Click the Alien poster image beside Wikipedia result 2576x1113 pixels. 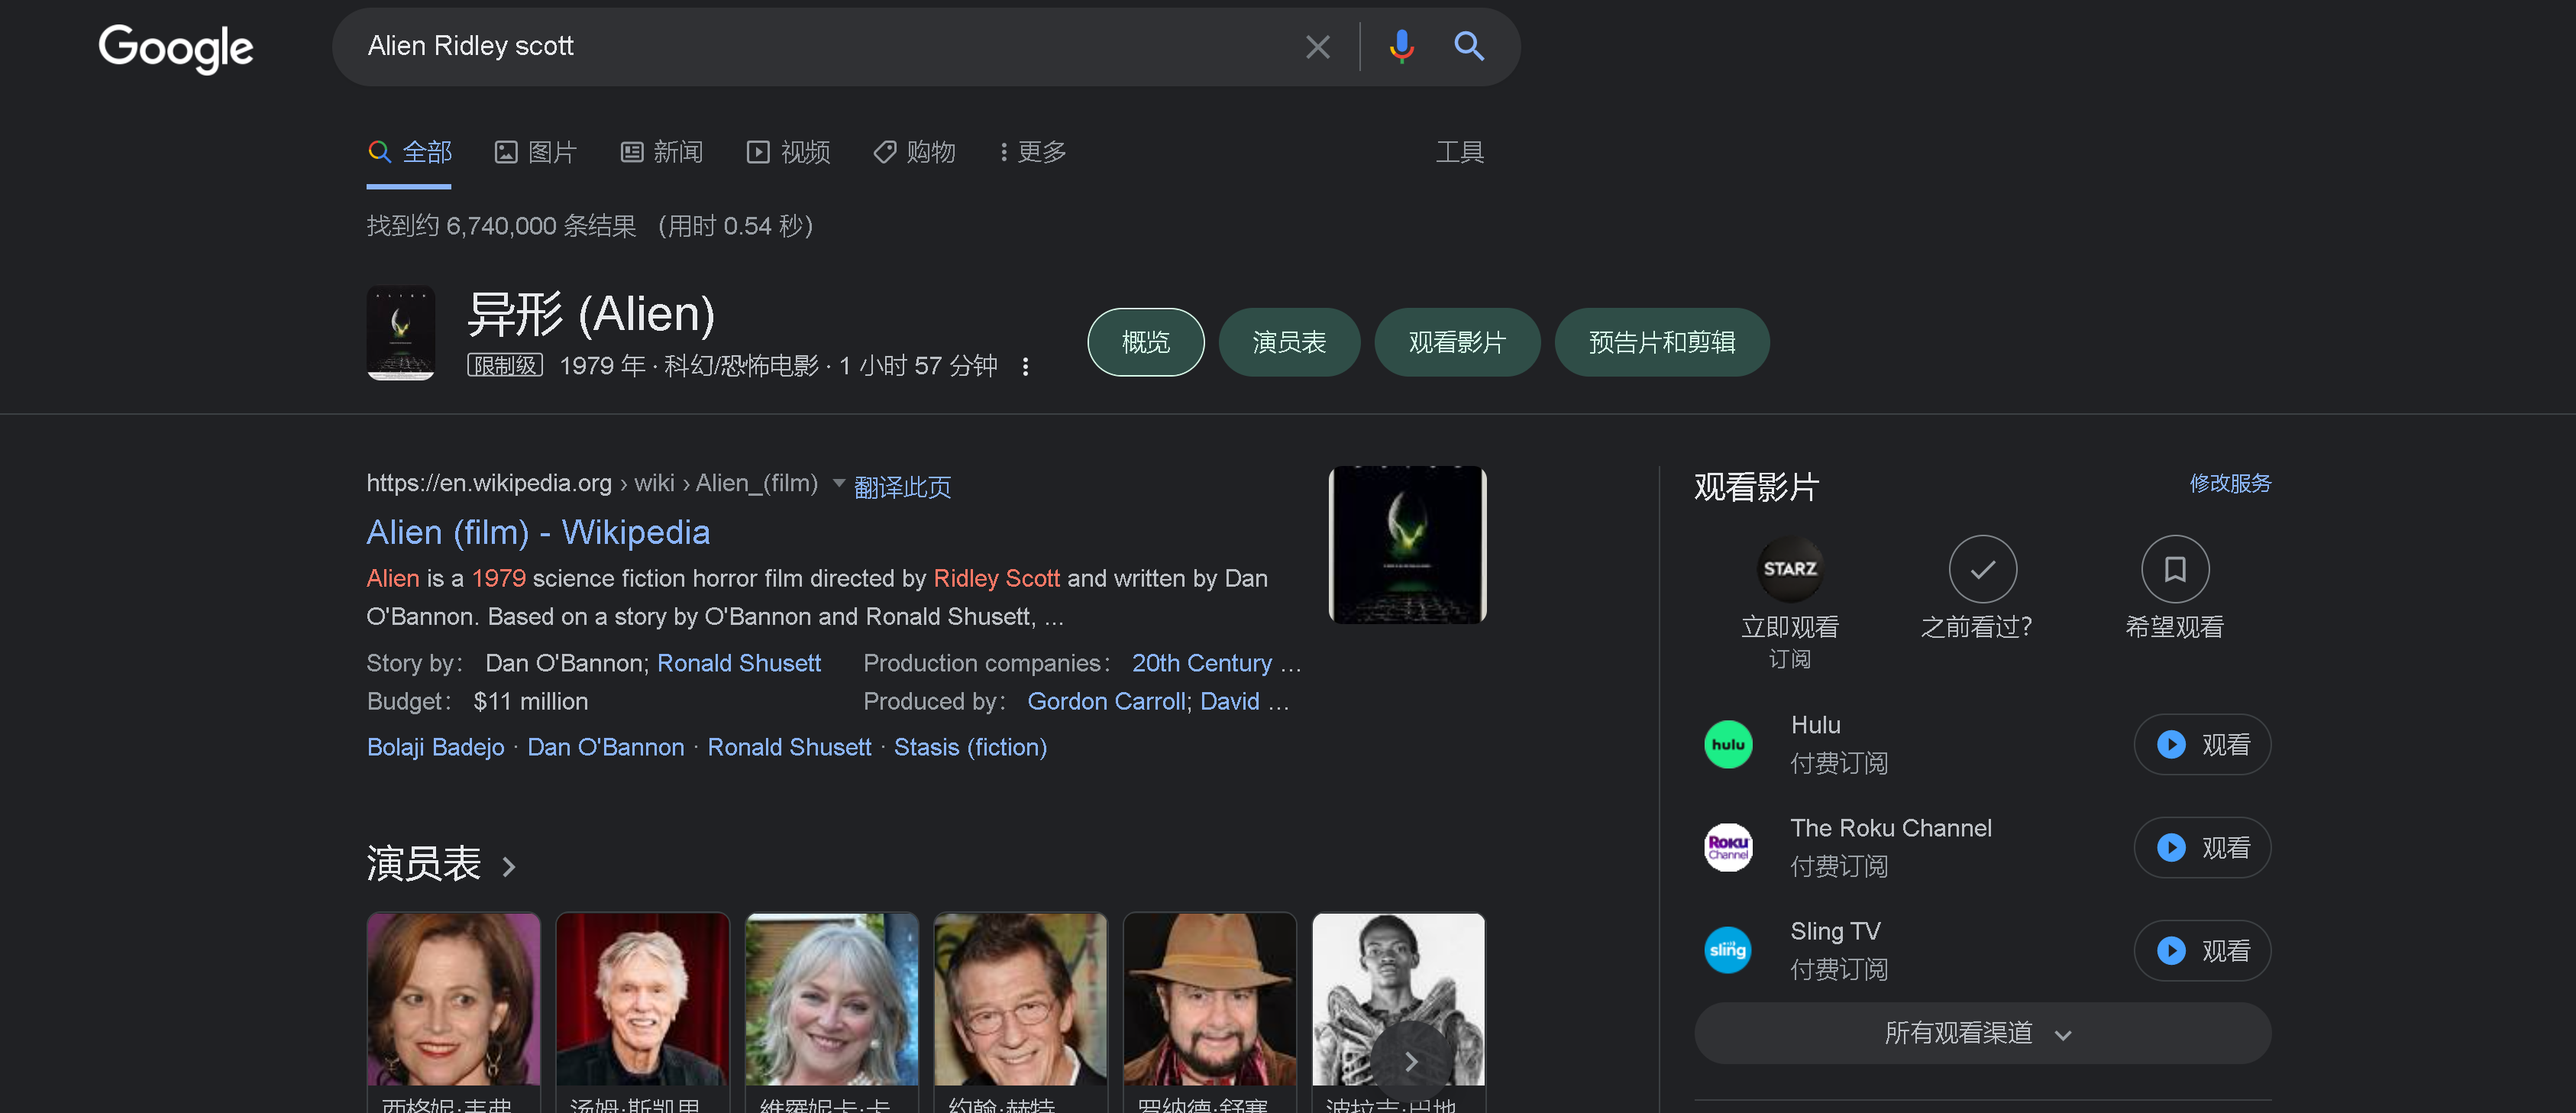tap(1407, 544)
